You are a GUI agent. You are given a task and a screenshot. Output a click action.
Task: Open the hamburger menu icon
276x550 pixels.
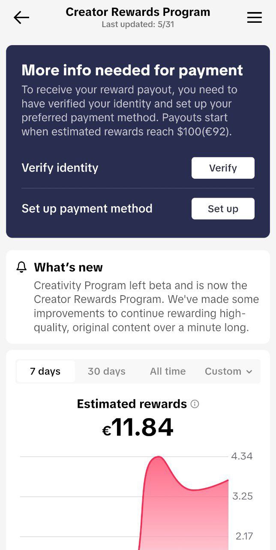click(x=255, y=18)
